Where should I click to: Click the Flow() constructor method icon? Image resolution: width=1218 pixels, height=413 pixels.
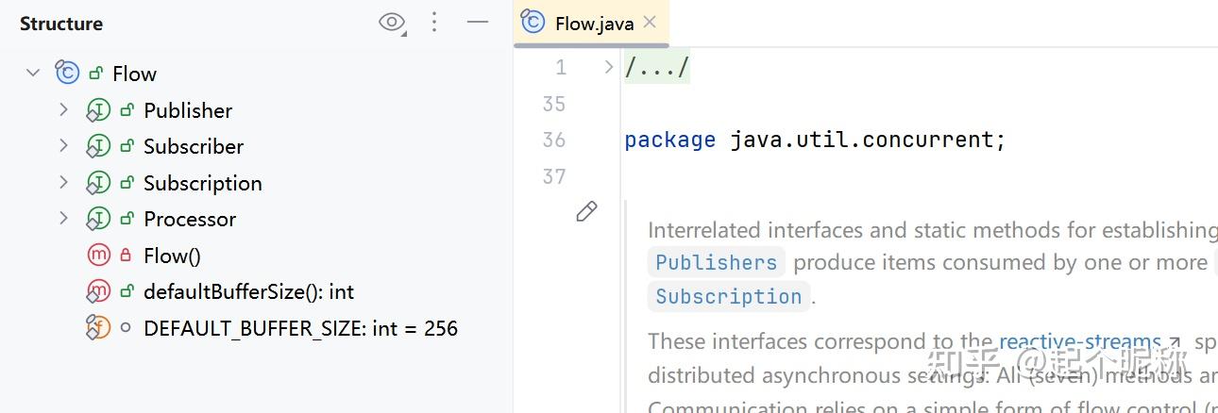click(x=98, y=256)
